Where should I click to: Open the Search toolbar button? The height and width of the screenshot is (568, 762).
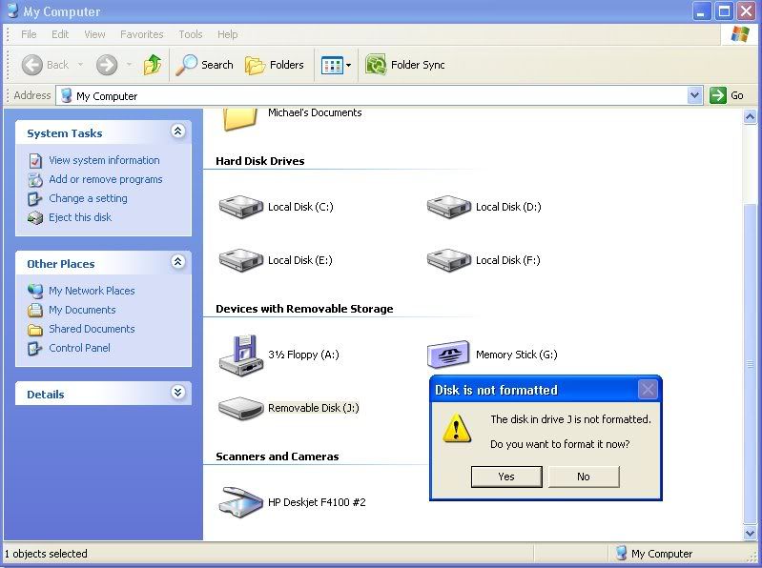pos(204,65)
